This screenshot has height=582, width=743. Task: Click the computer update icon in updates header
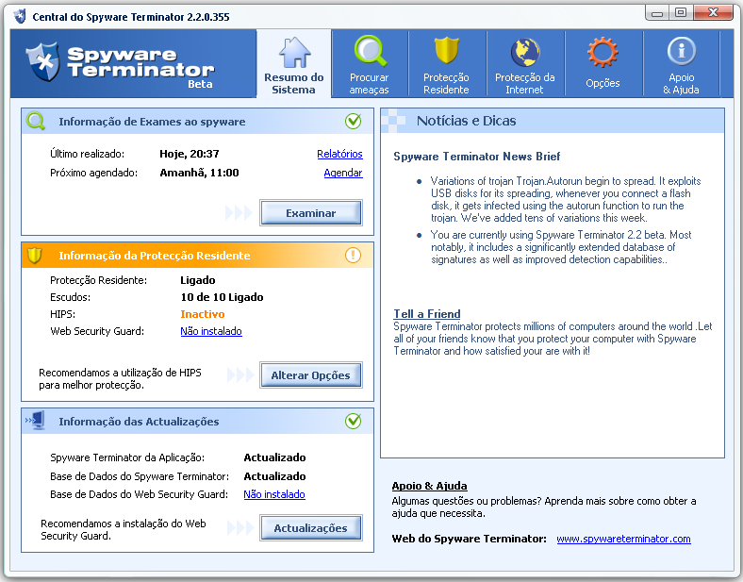click(35, 421)
